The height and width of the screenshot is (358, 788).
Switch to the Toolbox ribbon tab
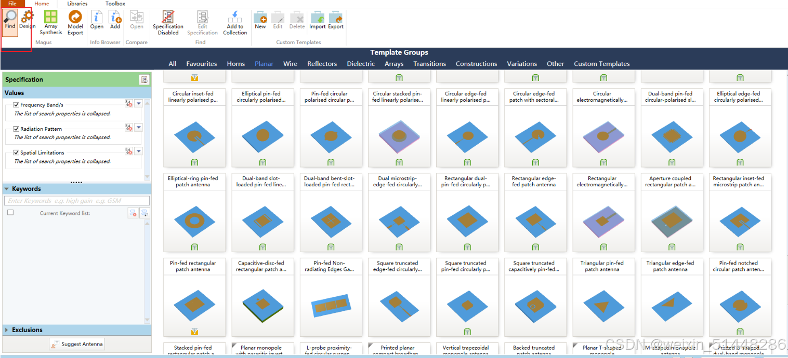[x=115, y=4]
